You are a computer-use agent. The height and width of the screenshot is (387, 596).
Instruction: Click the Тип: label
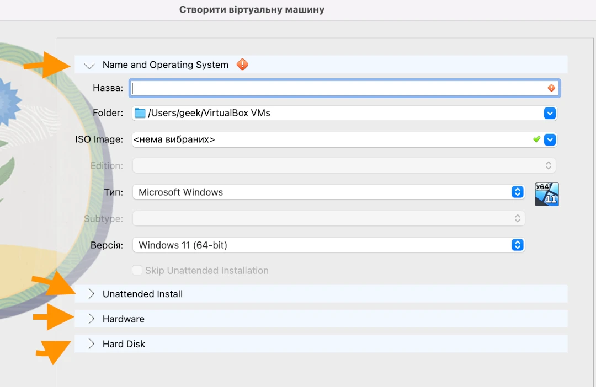point(114,192)
